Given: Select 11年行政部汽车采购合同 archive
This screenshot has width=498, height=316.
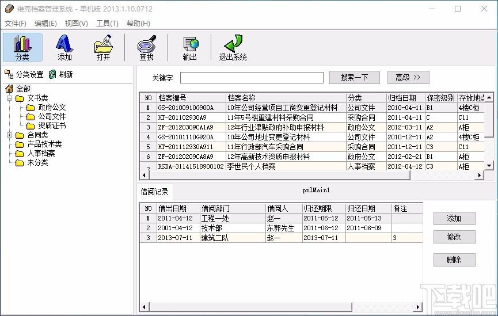Looking at the screenshot, I should point(312,147).
